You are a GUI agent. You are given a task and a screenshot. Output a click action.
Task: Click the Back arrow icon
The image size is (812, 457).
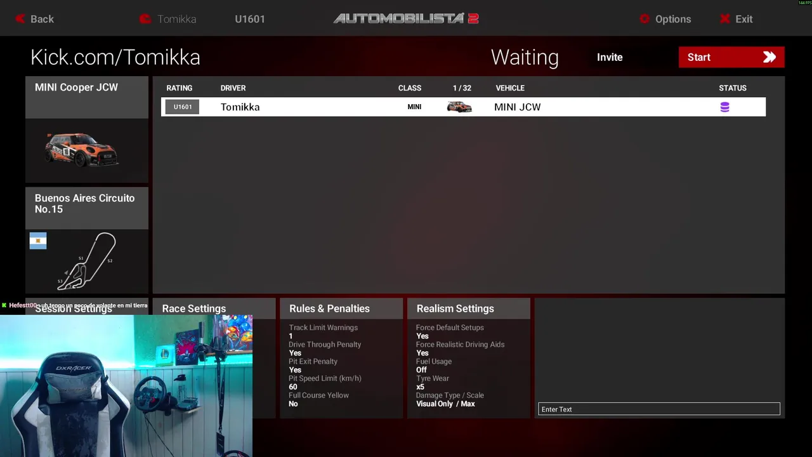point(20,19)
